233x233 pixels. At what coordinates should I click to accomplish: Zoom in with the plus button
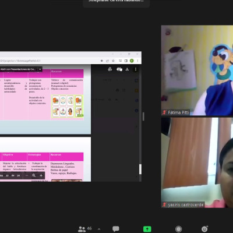point(41,175)
